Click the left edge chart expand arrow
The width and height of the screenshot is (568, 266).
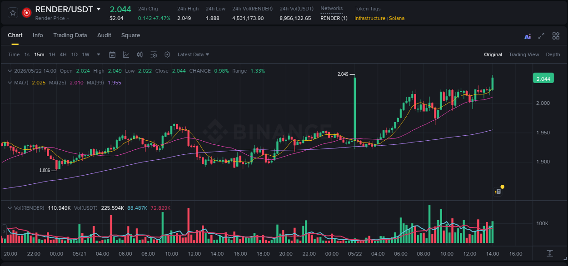[x=4, y=232]
